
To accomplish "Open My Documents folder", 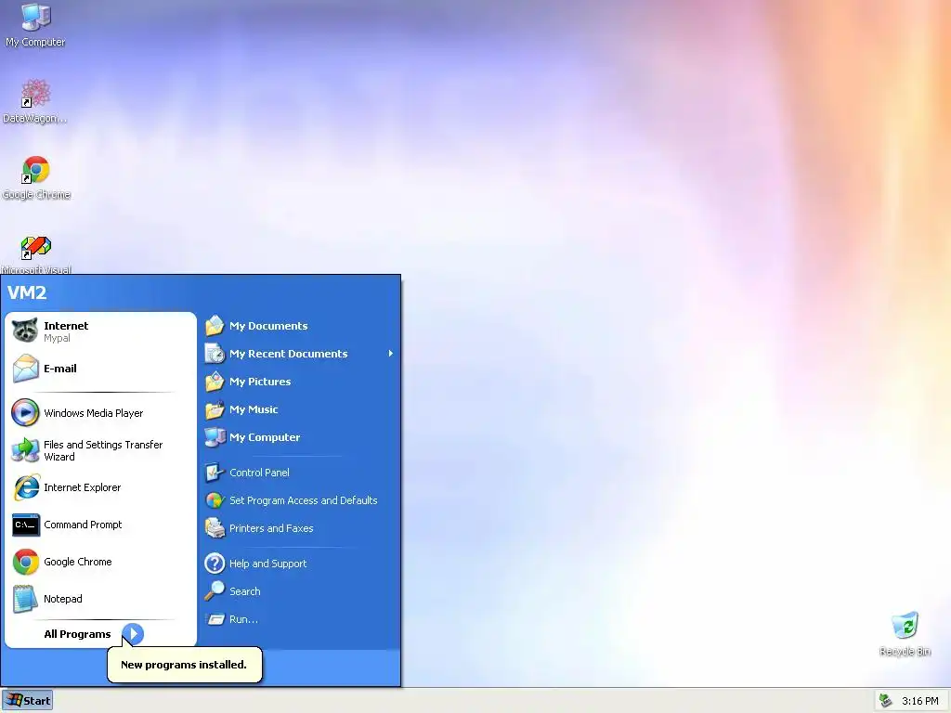I will pos(300,326).
